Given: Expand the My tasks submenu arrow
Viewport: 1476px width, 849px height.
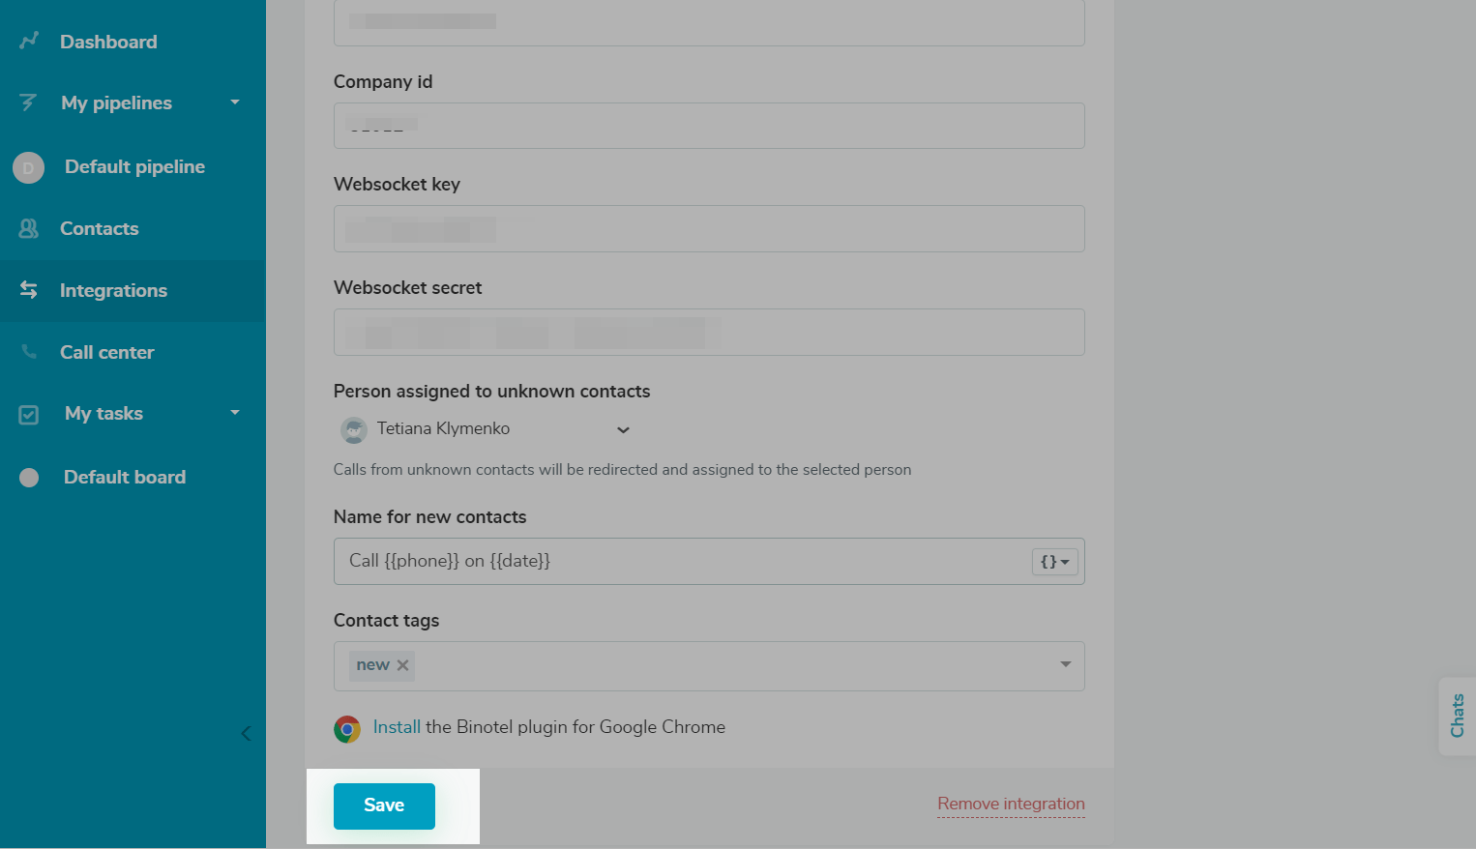Looking at the screenshot, I should click(x=235, y=413).
